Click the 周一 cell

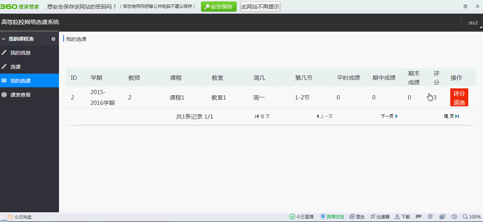point(259,97)
